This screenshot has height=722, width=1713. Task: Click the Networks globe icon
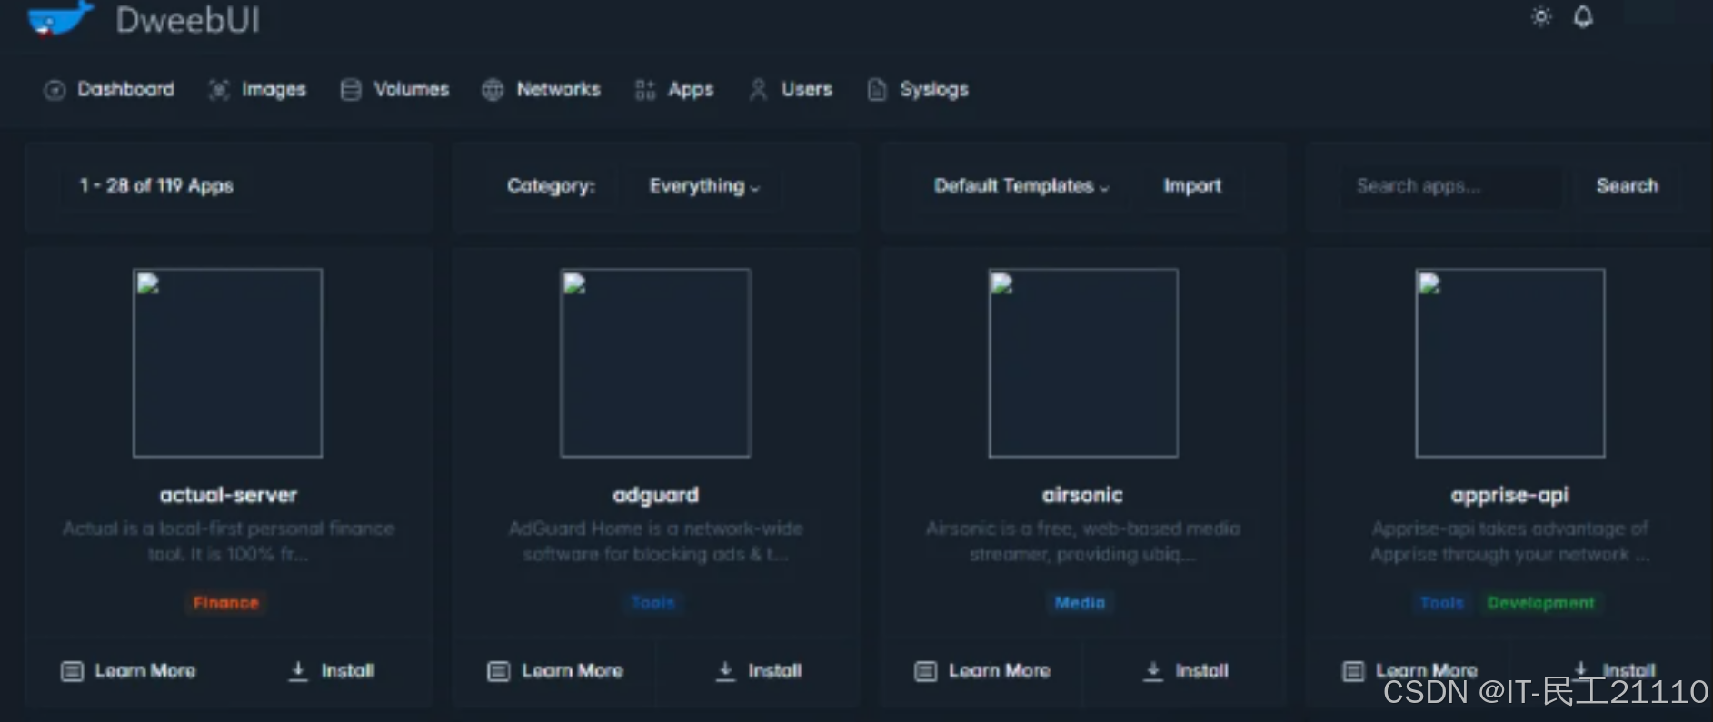[x=493, y=90]
